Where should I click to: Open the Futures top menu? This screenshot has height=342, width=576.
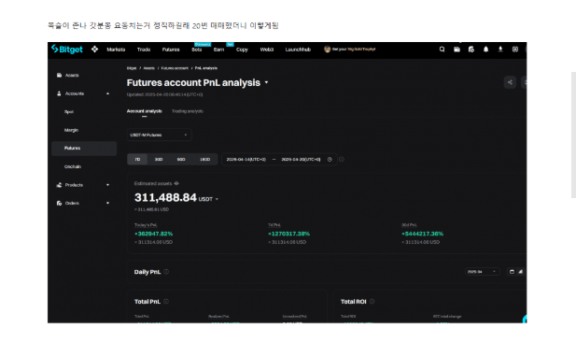(x=171, y=50)
